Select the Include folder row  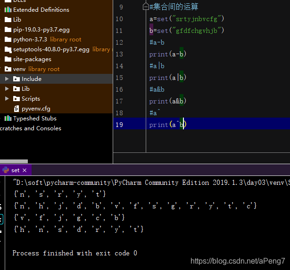[56, 79]
